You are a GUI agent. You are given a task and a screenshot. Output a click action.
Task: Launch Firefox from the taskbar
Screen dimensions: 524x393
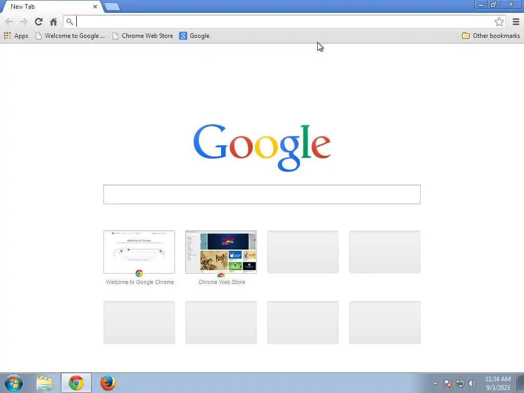pos(108,383)
